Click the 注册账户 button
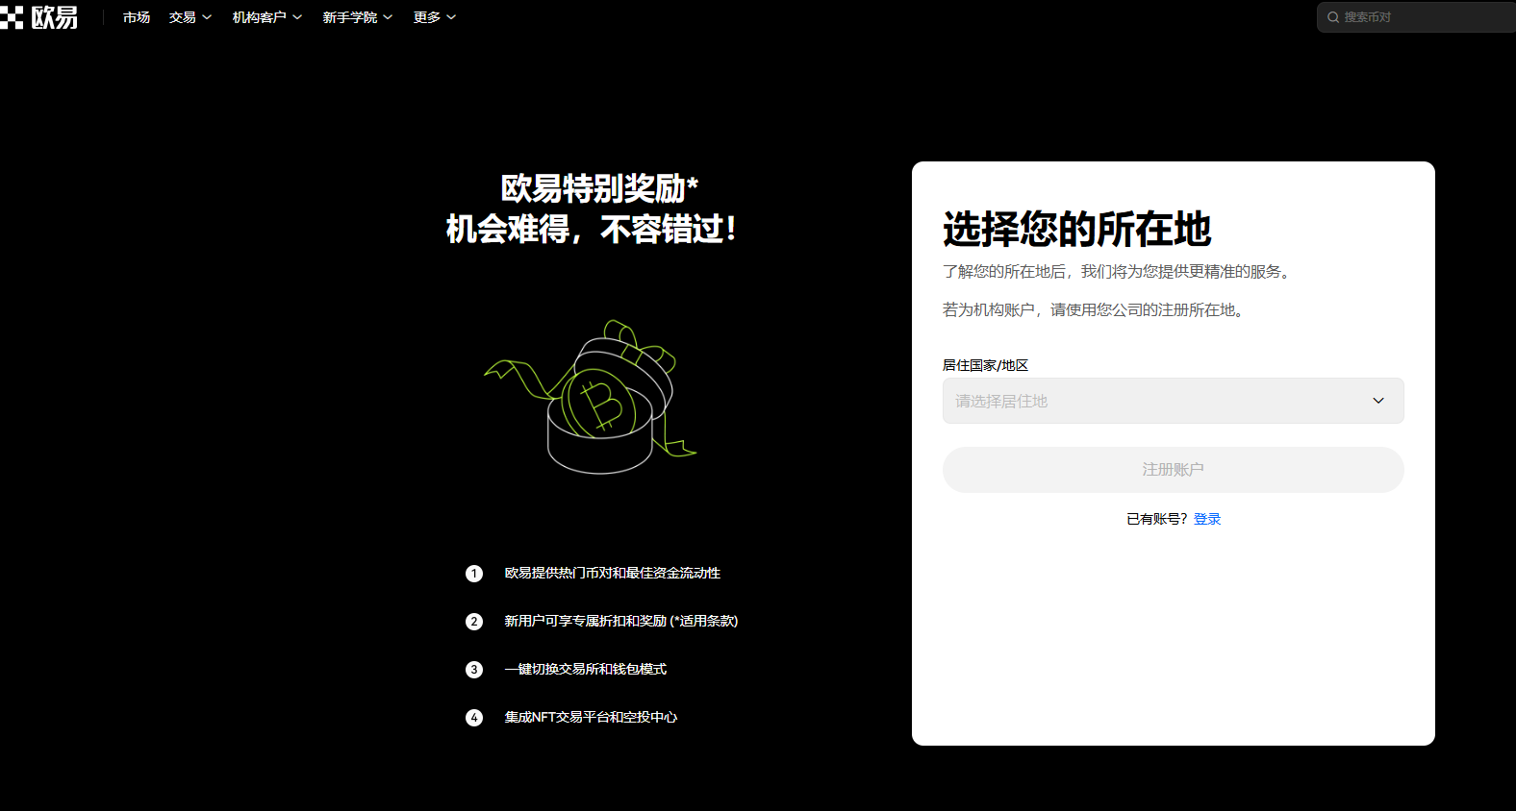The width and height of the screenshot is (1516, 811). point(1173,470)
